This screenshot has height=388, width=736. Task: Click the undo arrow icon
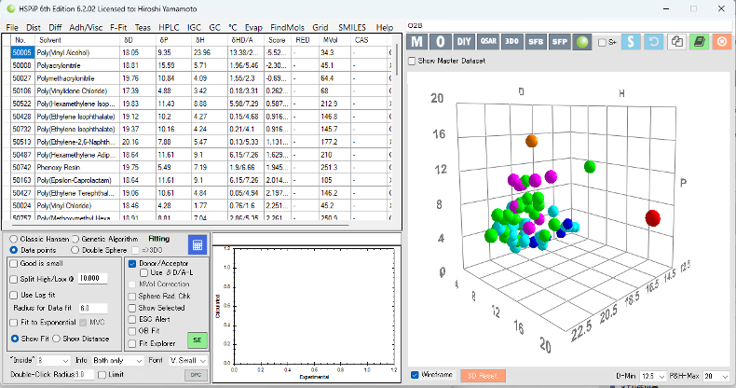pos(654,42)
